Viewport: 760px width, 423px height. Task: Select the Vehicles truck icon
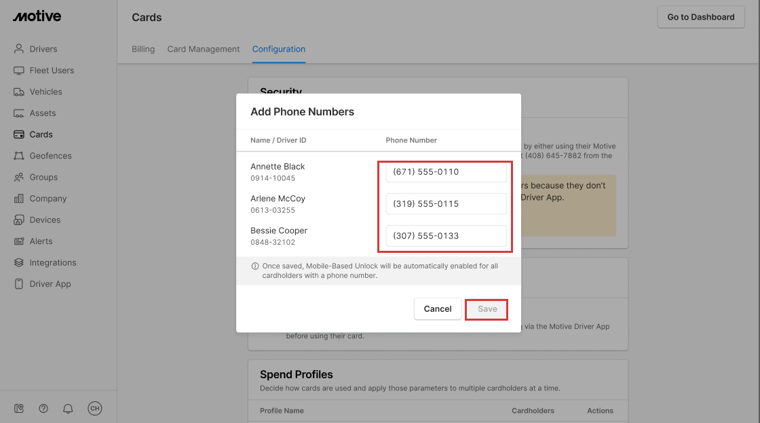point(19,92)
